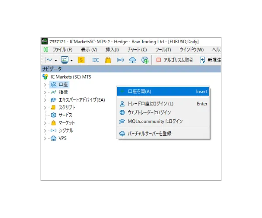
Task: Click the ナビゲータ panel header
Action: click(x=131, y=69)
